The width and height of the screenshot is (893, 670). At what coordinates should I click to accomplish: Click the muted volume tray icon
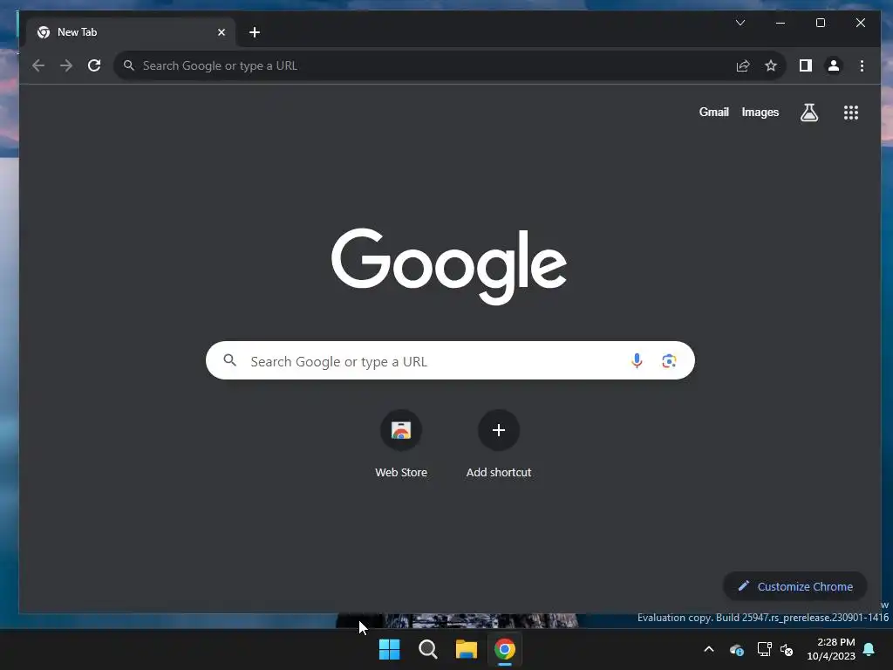click(787, 649)
